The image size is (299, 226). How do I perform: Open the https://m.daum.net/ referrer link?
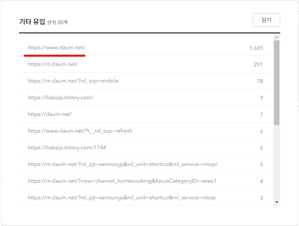[x=53, y=64]
